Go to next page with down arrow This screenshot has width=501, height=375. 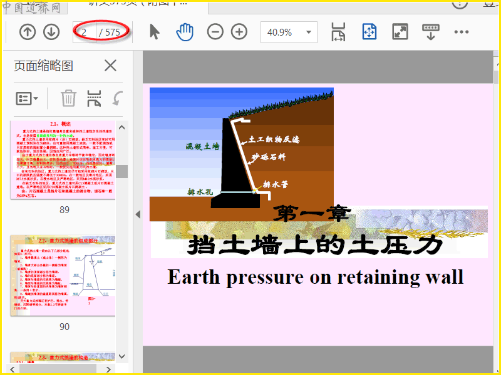51,32
